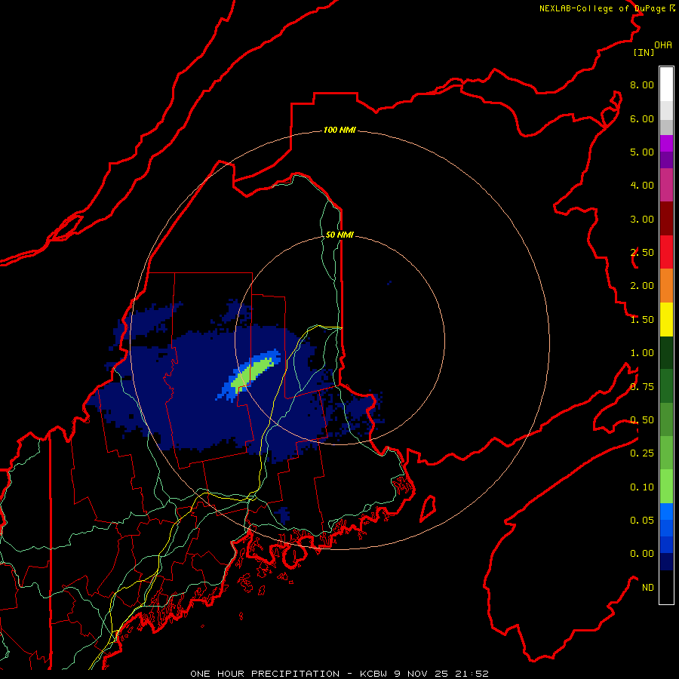The height and width of the screenshot is (679, 679).
Task: Pick the dark red swatch near 3.00
Action: pos(666,218)
